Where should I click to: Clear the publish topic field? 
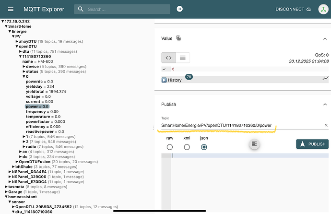[326, 125]
